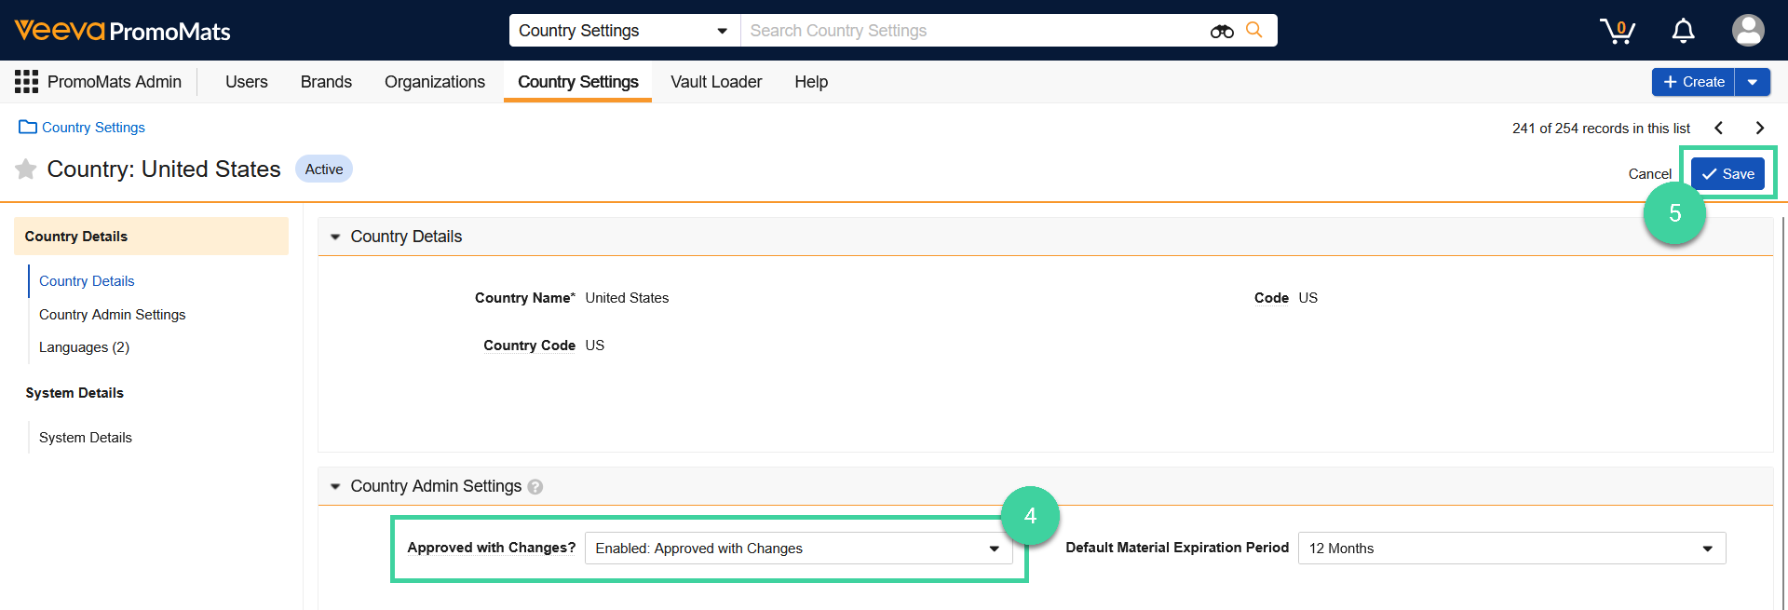Select System Details sidebar header
Viewport: 1788px width, 610px height.
coord(74,393)
